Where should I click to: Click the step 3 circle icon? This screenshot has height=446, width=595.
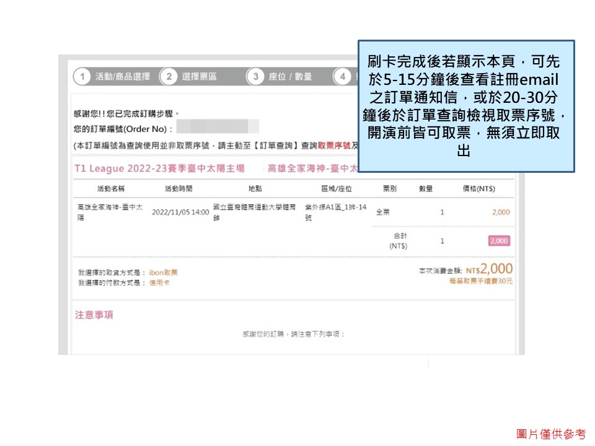click(x=255, y=77)
